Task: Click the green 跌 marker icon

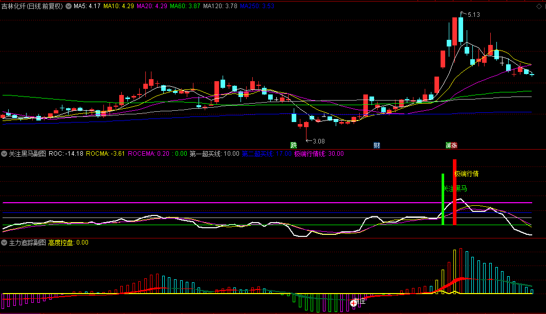Action: [x=294, y=145]
